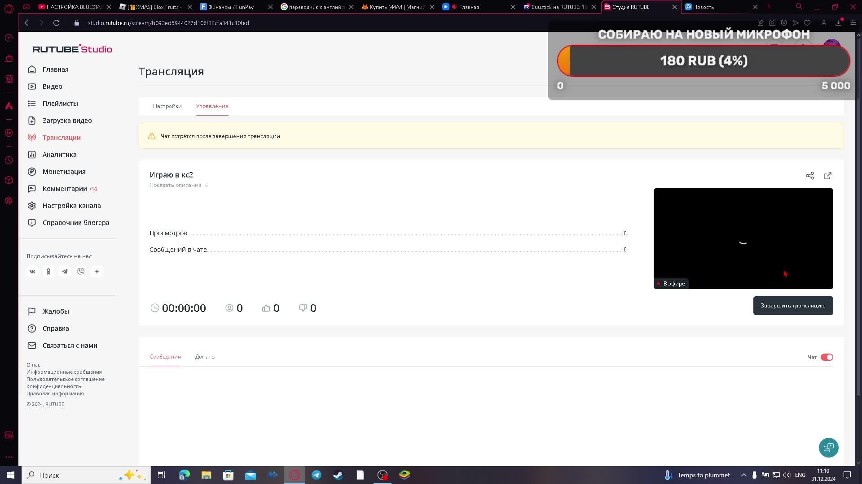862x484 pixels.
Task: Switch to the Настройки tab
Action: click(x=167, y=106)
